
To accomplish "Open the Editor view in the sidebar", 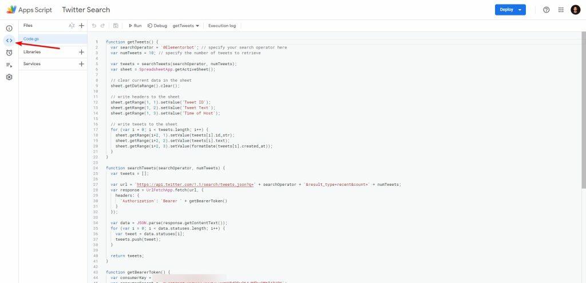I will [9, 41].
